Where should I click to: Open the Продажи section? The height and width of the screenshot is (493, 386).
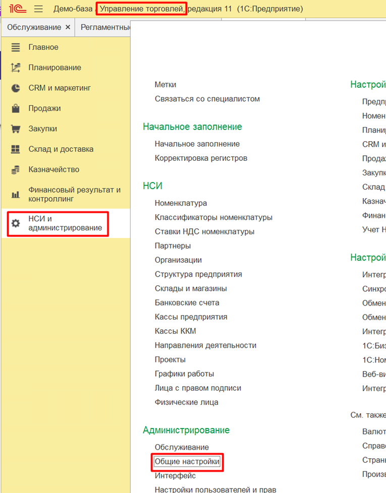45,108
